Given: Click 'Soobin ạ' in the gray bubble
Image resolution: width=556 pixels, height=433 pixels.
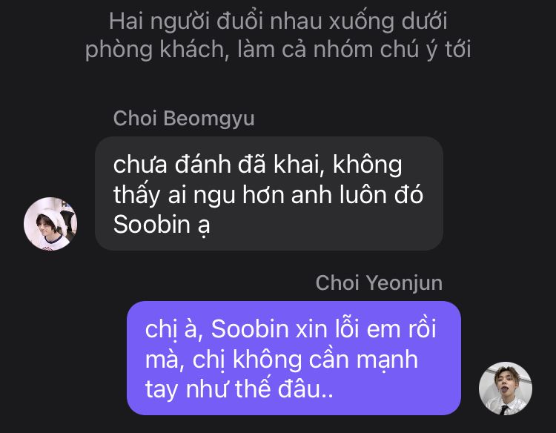Looking at the screenshot, I should 162,225.
